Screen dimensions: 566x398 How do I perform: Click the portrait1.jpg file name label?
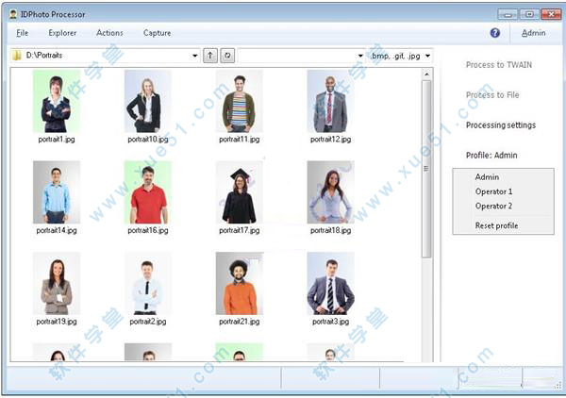point(57,140)
